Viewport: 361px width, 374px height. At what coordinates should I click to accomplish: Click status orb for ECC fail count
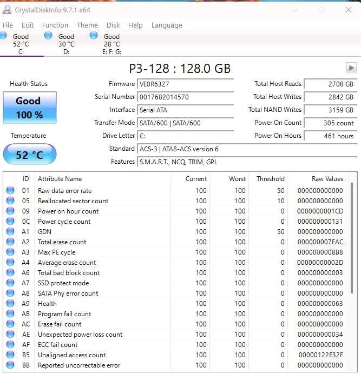[x=10, y=344]
